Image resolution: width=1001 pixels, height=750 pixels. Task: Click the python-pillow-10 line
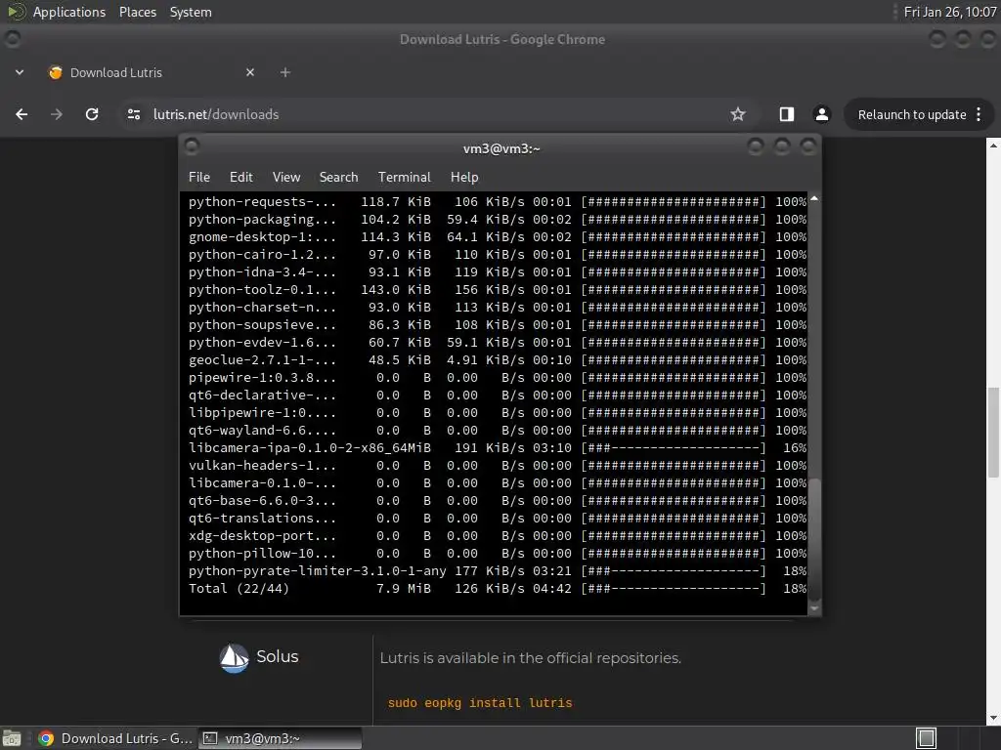(498, 554)
